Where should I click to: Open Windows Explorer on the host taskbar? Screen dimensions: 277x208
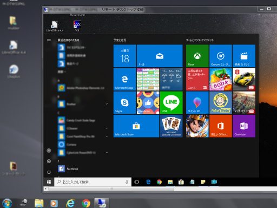coord(39,203)
